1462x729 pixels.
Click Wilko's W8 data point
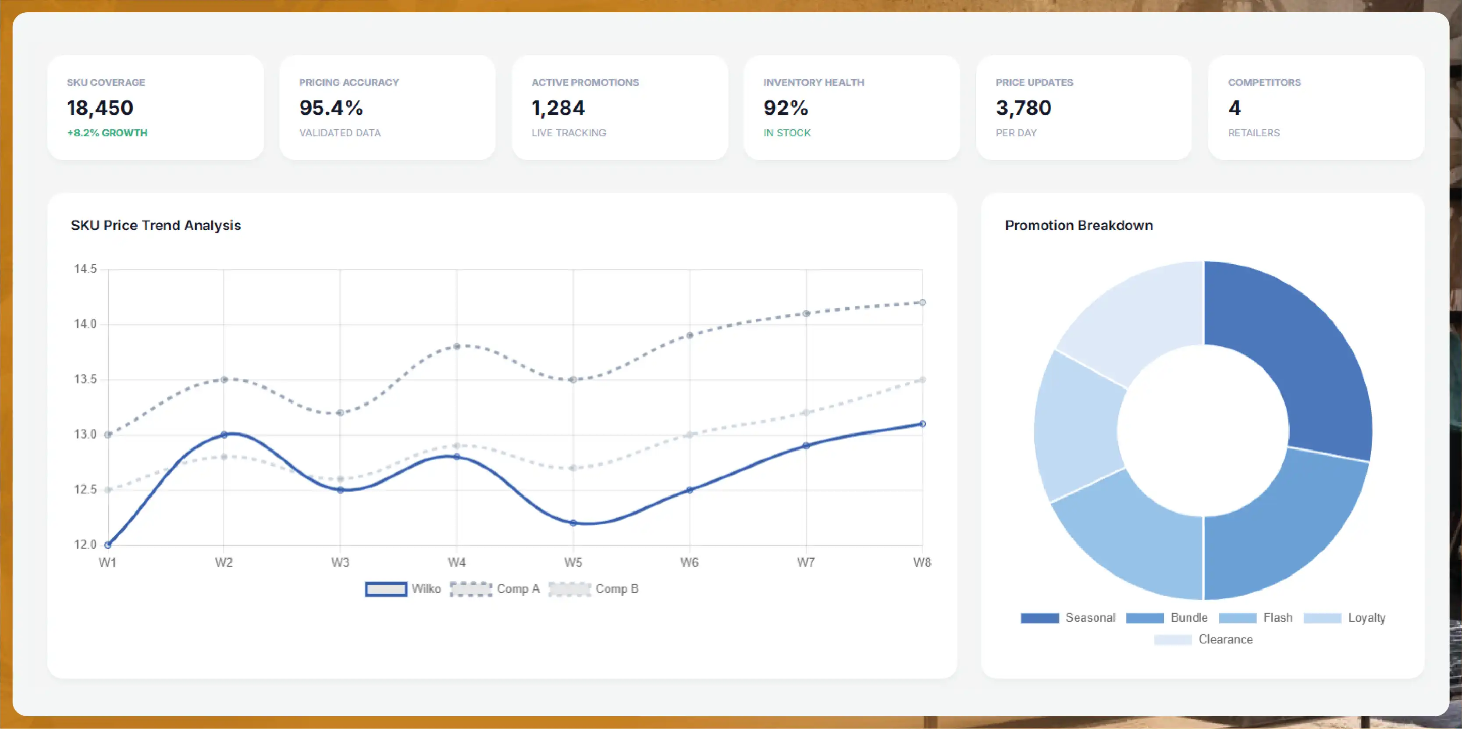(922, 424)
